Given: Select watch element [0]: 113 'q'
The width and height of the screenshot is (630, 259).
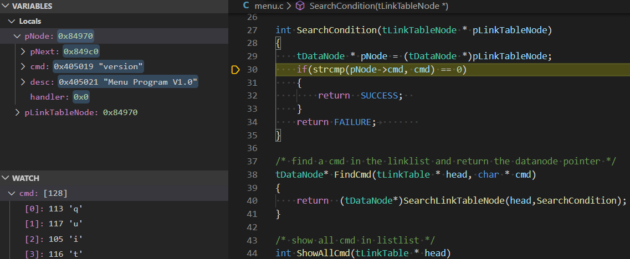Looking at the screenshot, I should 114,209.
